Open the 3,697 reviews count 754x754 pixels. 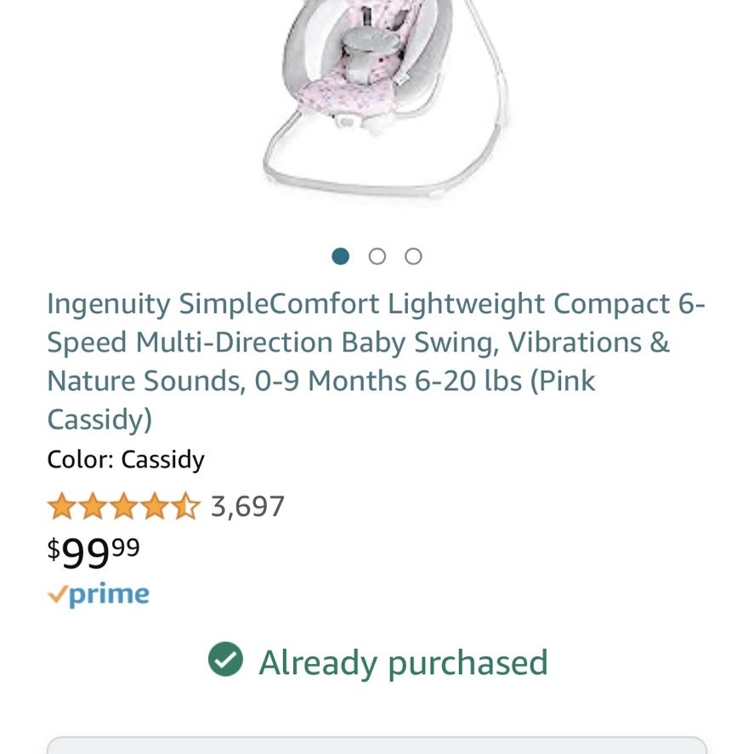[247, 507]
